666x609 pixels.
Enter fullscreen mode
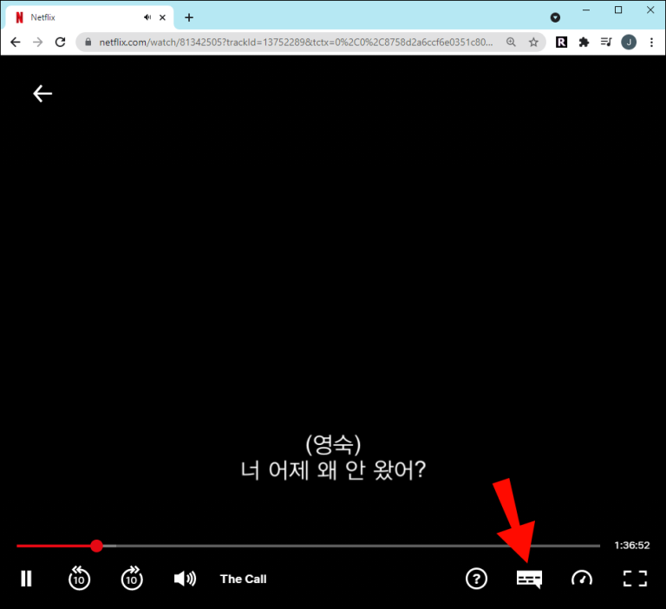(x=635, y=579)
